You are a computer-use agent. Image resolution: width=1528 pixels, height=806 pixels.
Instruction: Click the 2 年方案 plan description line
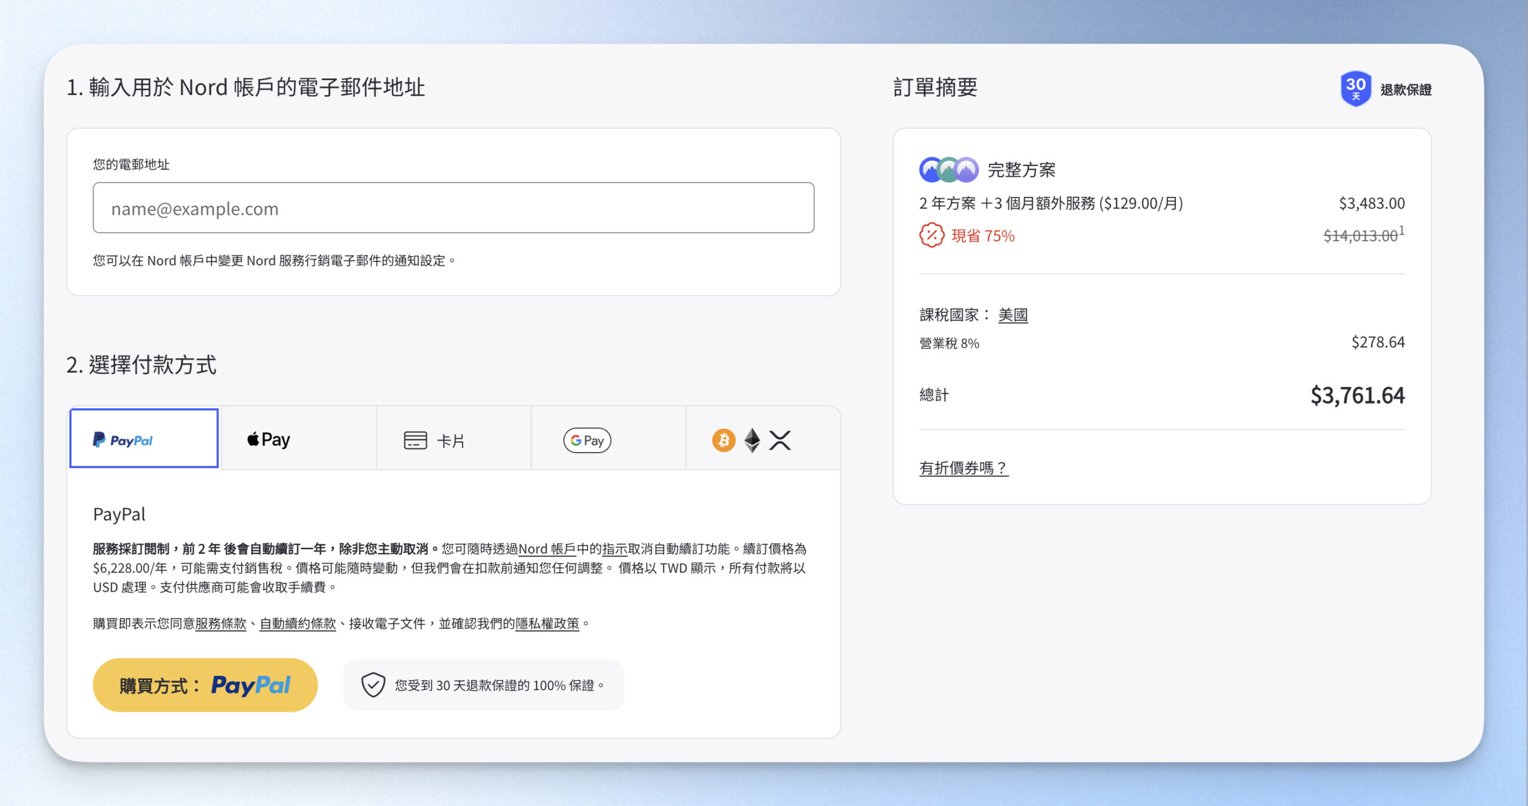pos(1051,204)
